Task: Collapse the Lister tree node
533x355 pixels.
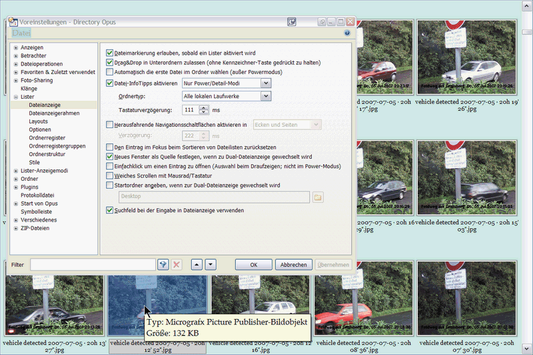Action: [16, 97]
